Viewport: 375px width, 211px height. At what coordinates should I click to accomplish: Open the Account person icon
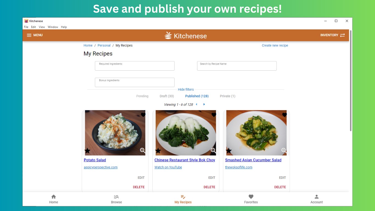pyautogui.click(x=317, y=197)
